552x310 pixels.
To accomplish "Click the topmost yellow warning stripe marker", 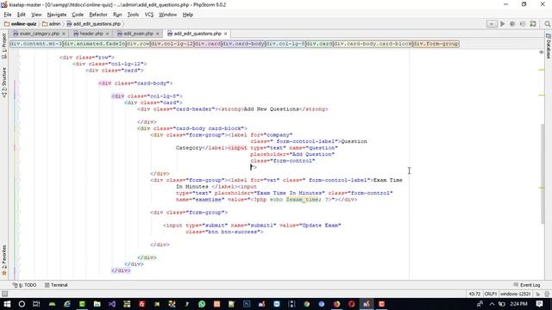I will pos(542,70).
